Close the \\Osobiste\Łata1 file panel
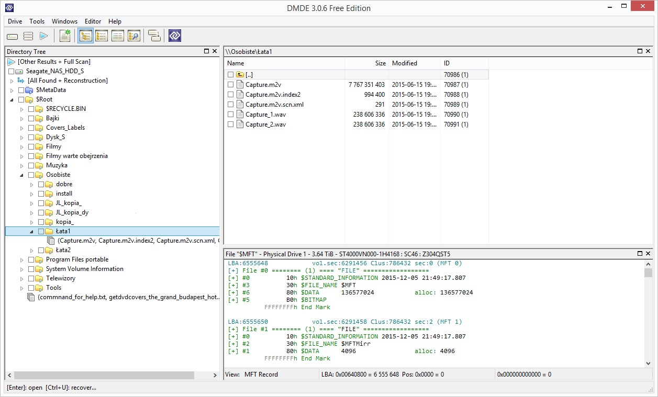Screen dimensions: 658x397 point(649,51)
